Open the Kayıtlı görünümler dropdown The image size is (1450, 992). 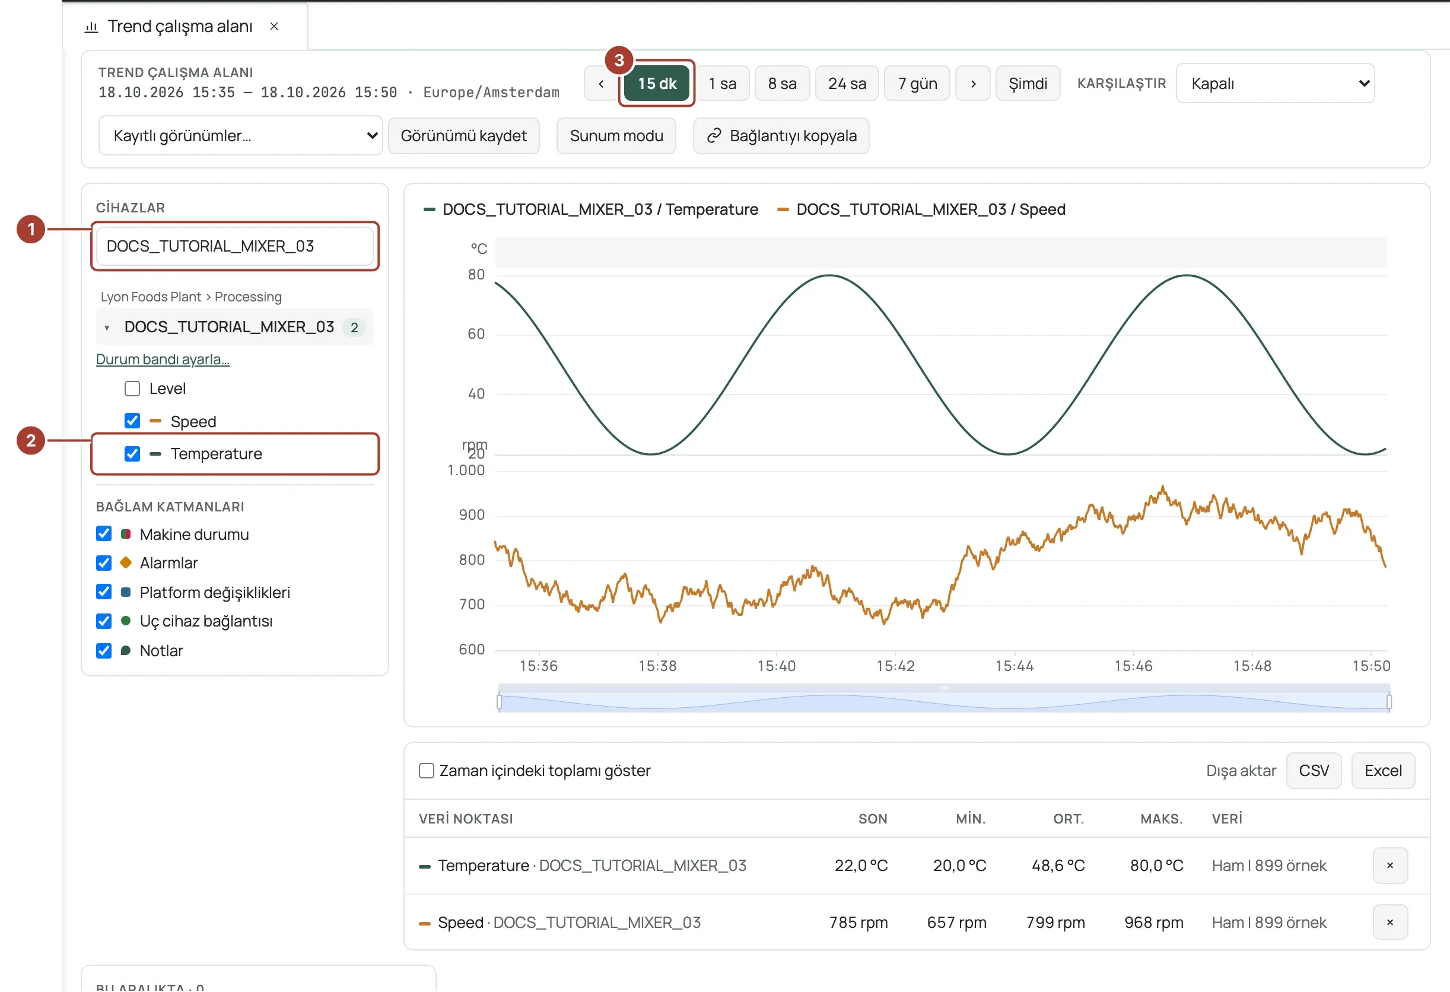(x=240, y=136)
